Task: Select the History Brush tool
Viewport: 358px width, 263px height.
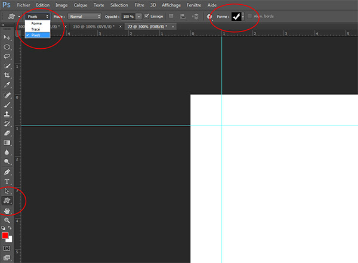Action: point(7,124)
